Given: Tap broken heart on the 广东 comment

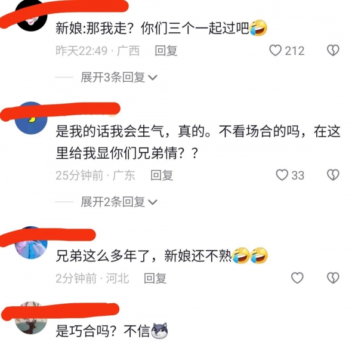Looking at the screenshot, I should [333, 175].
